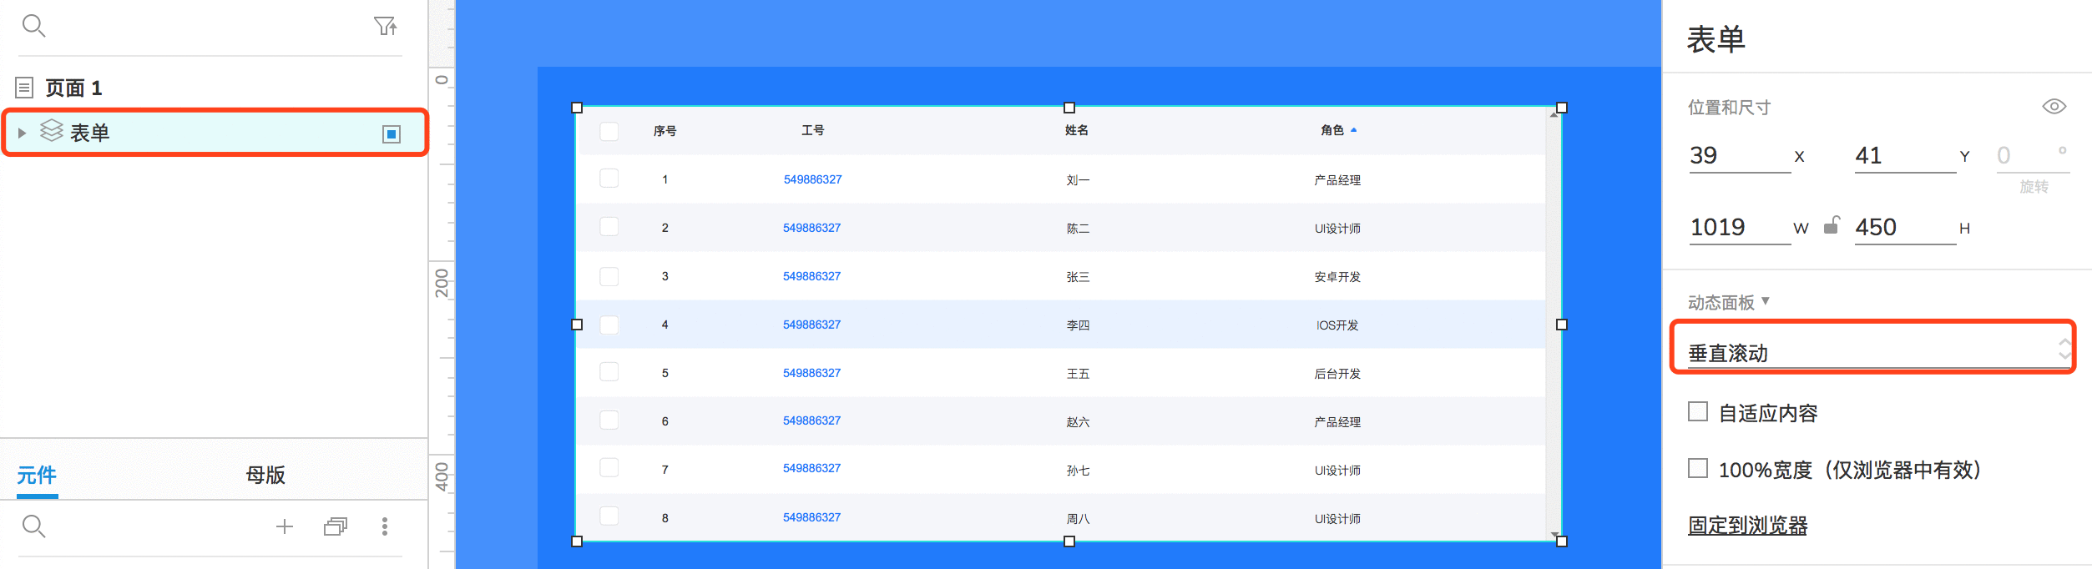Toggle visibility with the eye icon
This screenshot has width=2092, height=569.
pos(2054,106)
